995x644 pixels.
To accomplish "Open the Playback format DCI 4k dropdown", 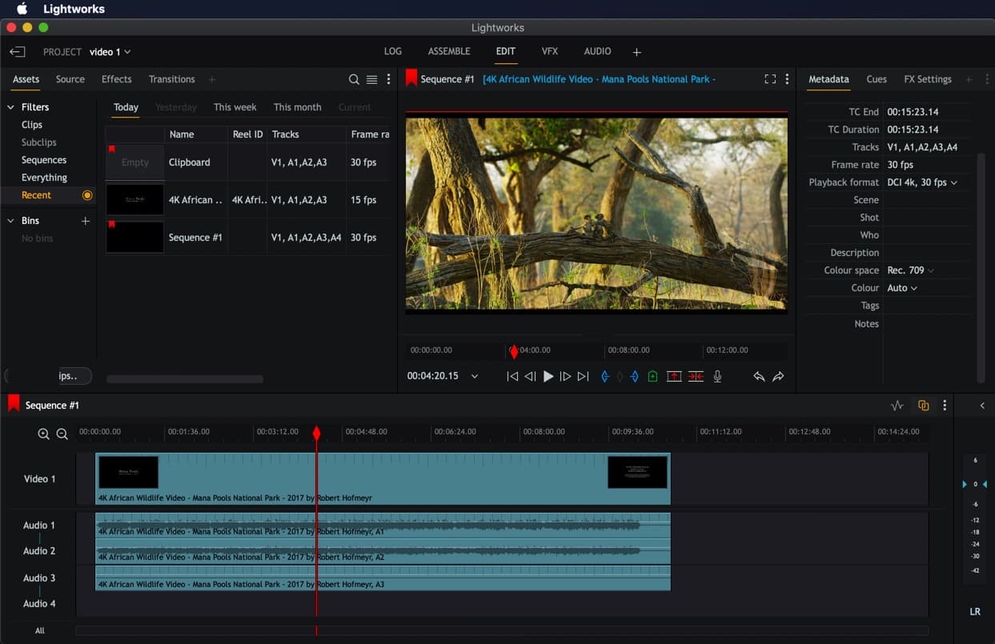I will coord(922,182).
